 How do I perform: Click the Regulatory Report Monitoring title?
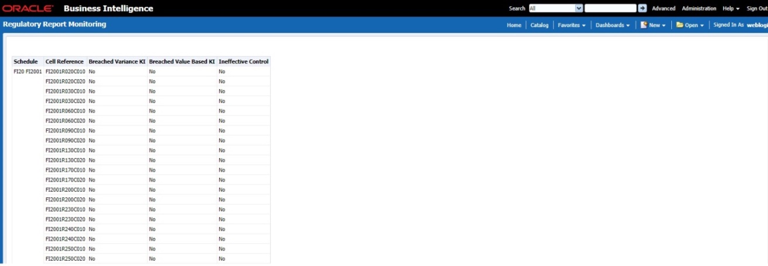[x=54, y=25]
